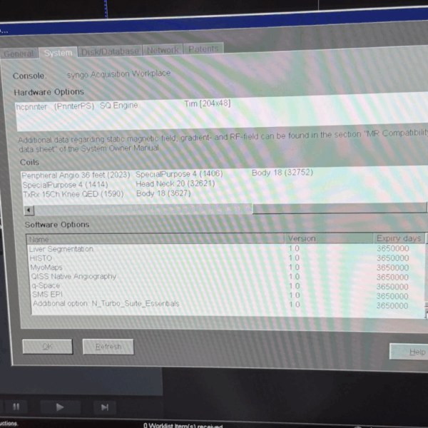The width and height of the screenshot is (428, 428).
Task: Select the q-Space software option
Action: coord(227,286)
